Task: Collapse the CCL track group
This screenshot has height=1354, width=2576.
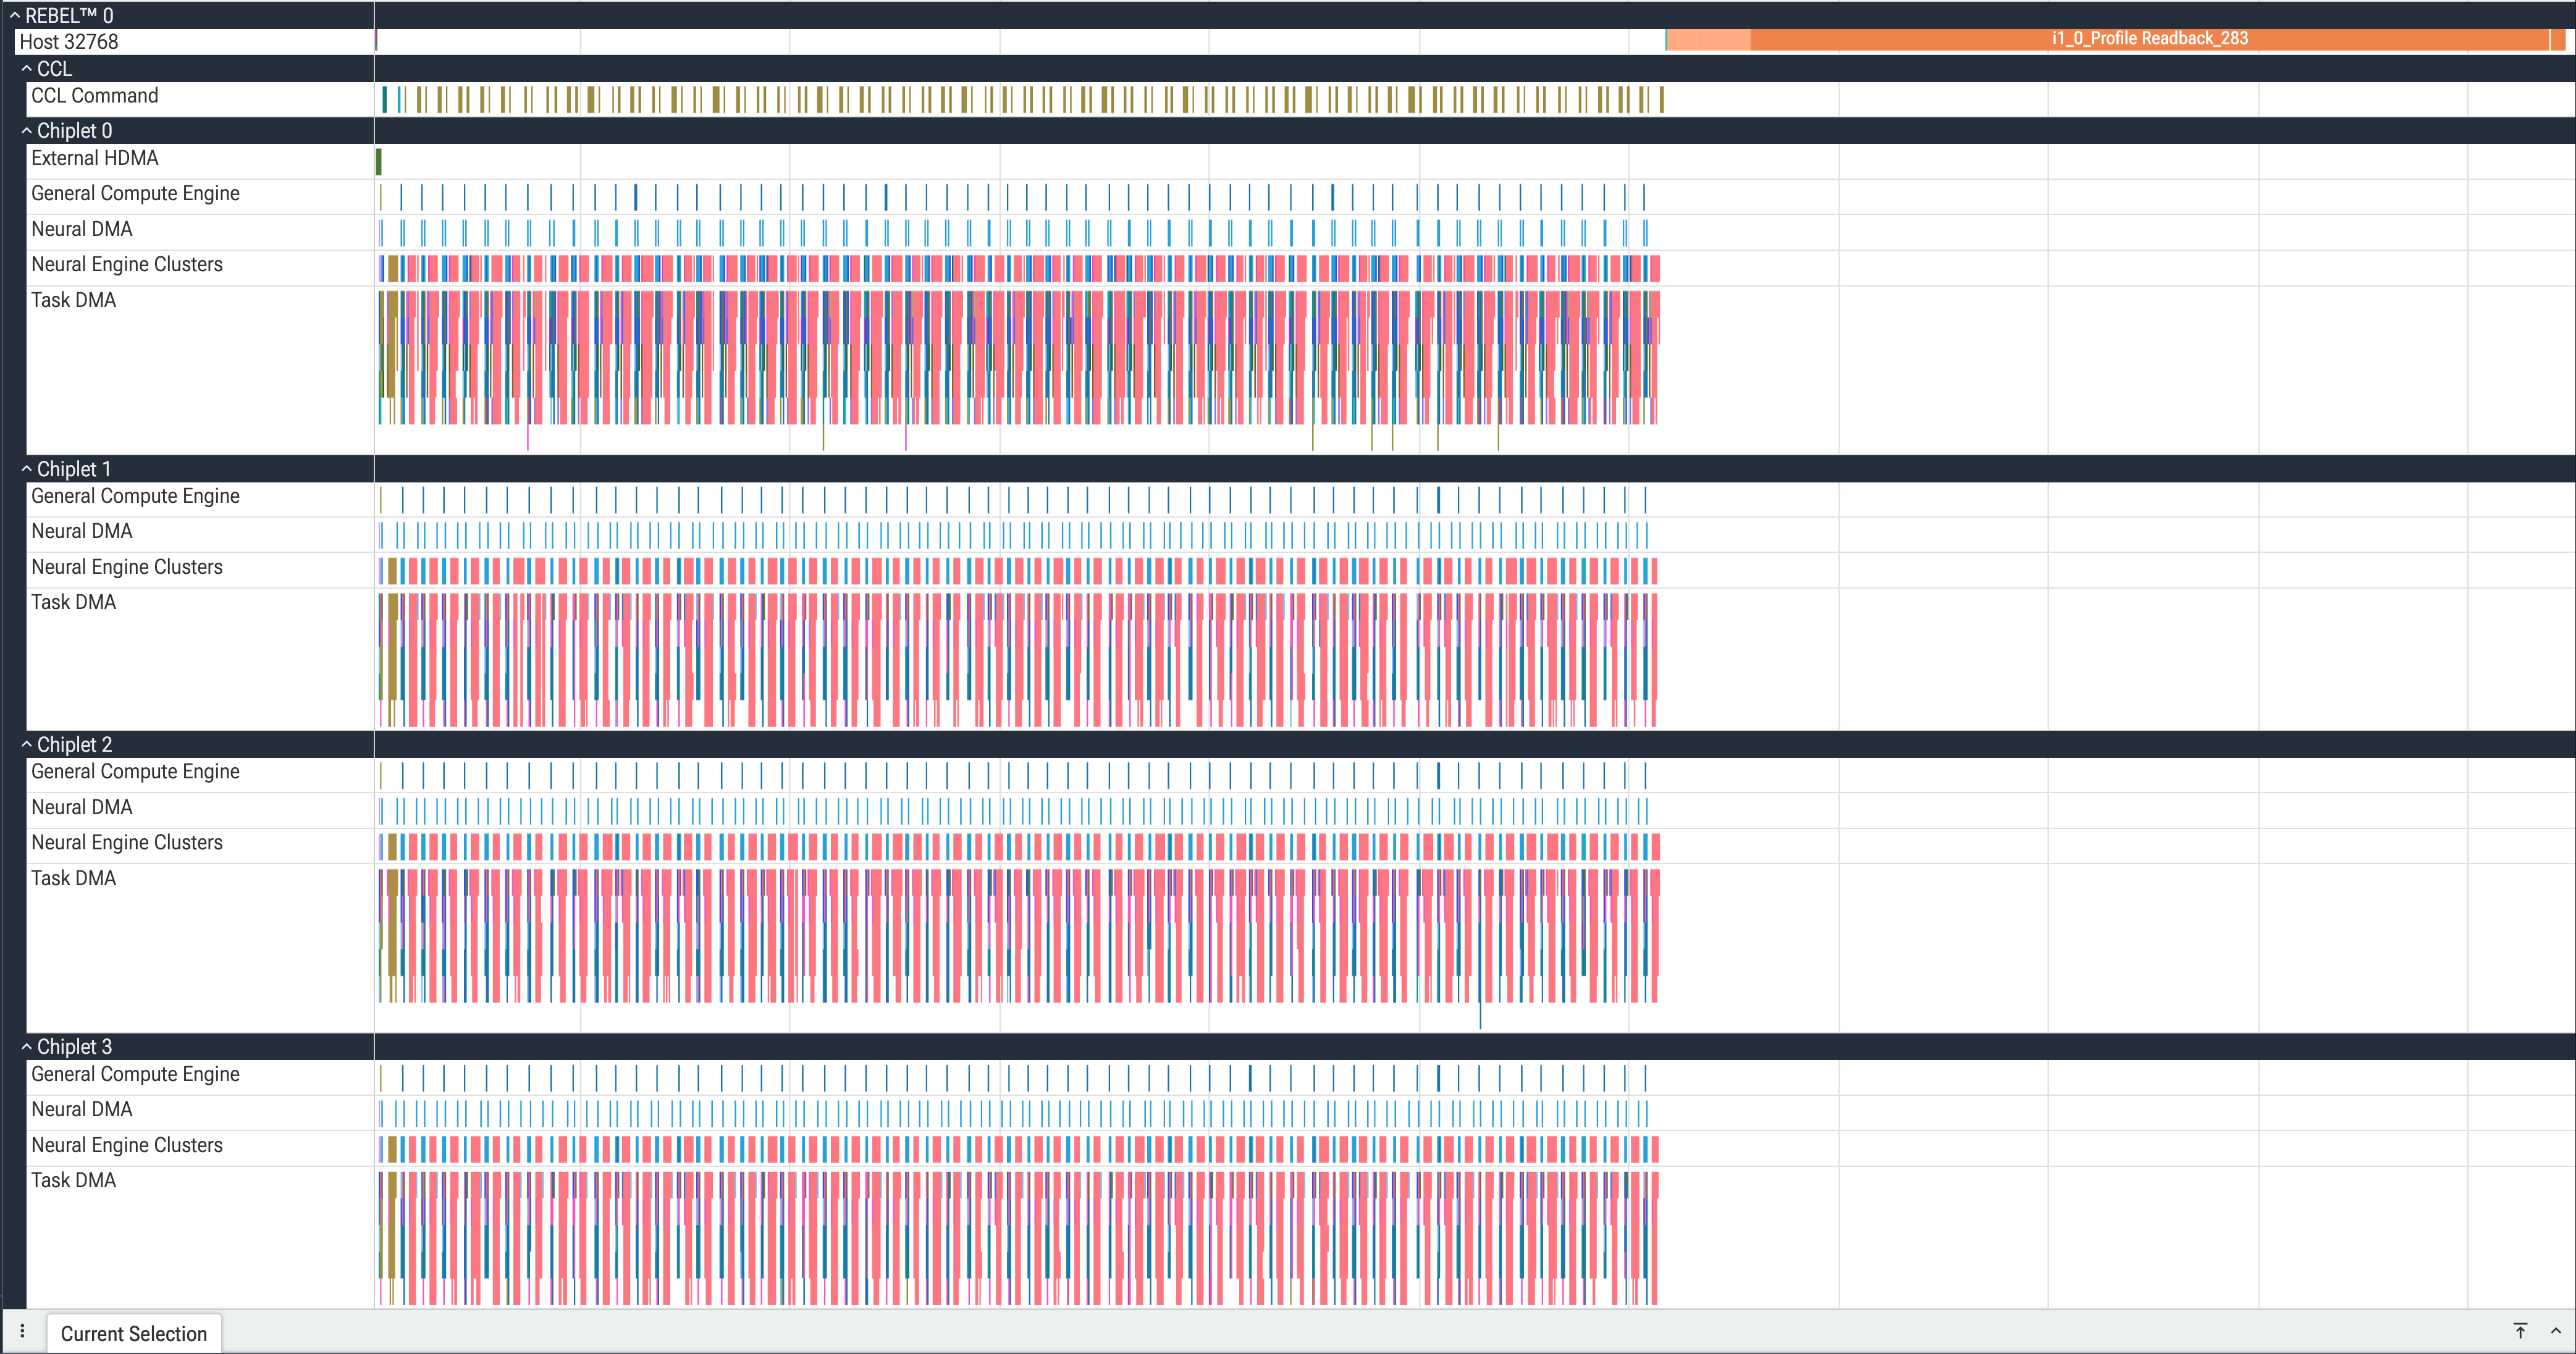Action: tap(27, 69)
